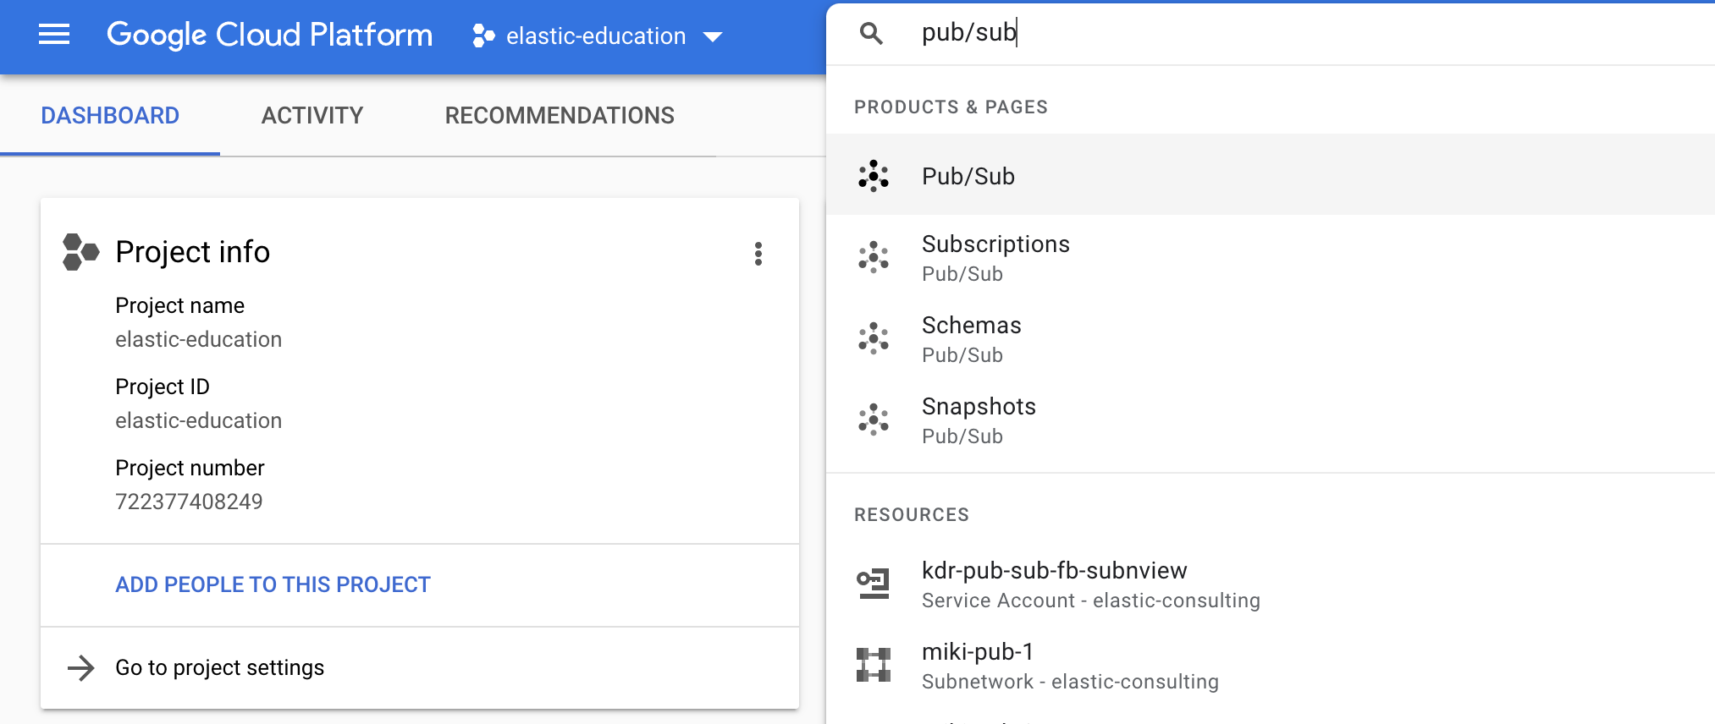Click the service account icon for kdr-pub-sub-fb-subnview
The width and height of the screenshot is (1715, 724).
tap(874, 584)
